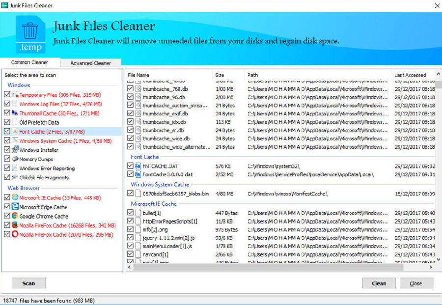Click the Mozilla Firefox cache icon
Screen dimensions: 442x305
[x=15, y=225]
